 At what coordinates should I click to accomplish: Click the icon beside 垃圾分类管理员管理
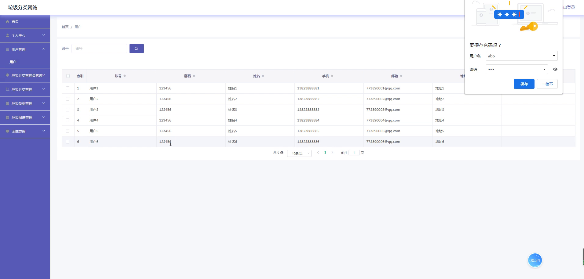[x=8, y=75]
